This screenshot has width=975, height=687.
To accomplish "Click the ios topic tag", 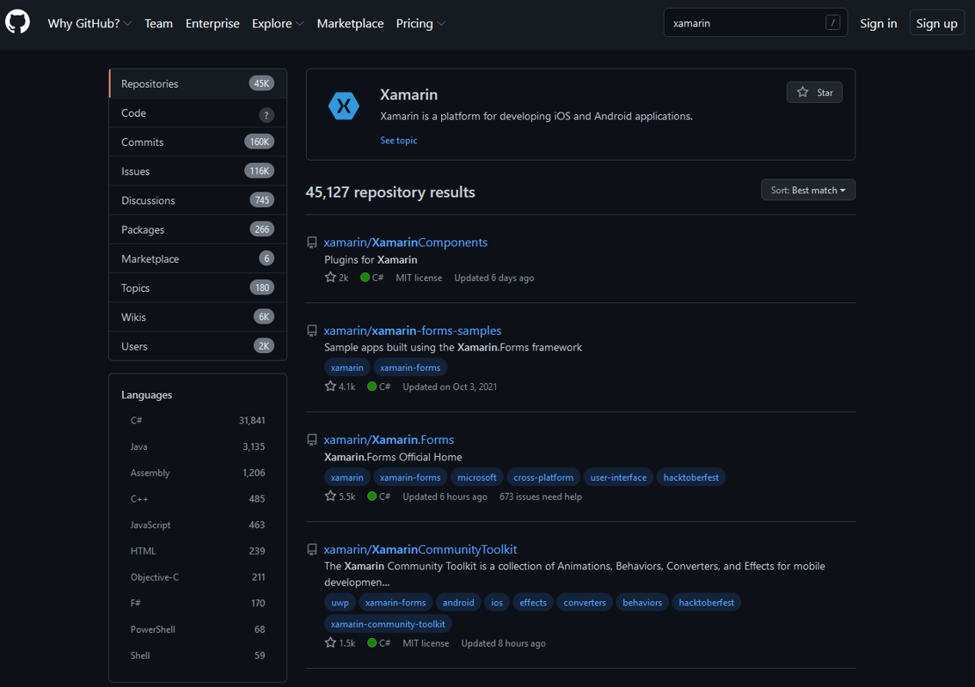I will 497,603.
